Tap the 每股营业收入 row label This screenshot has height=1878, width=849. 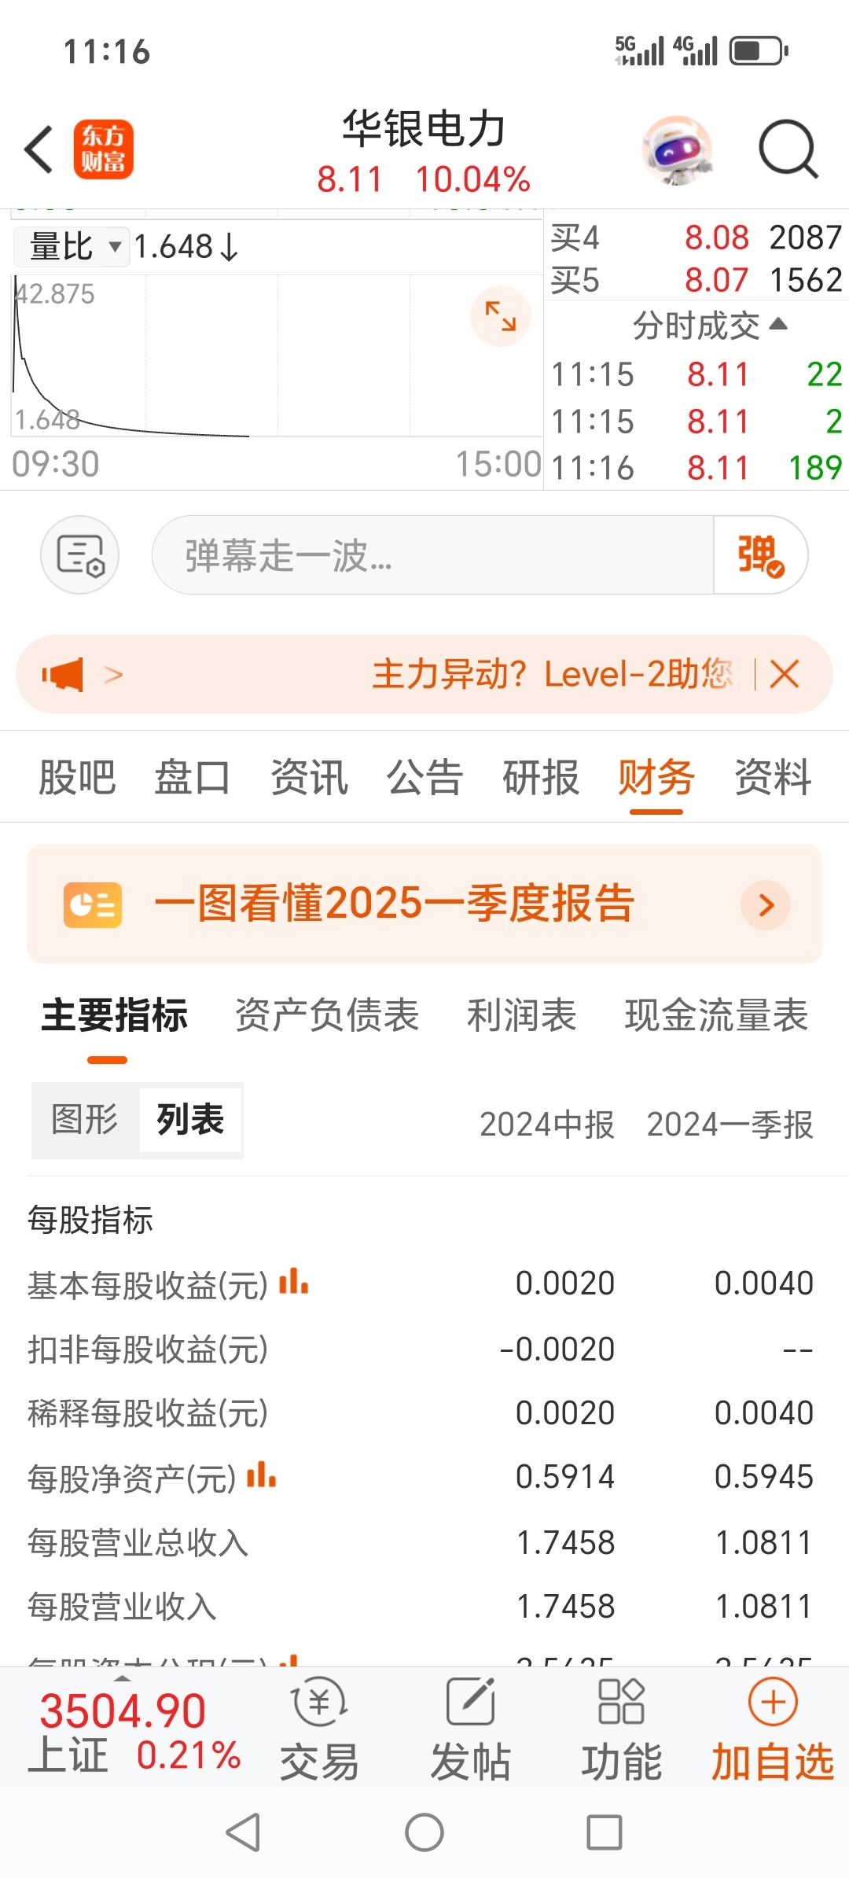point(122,1607)
